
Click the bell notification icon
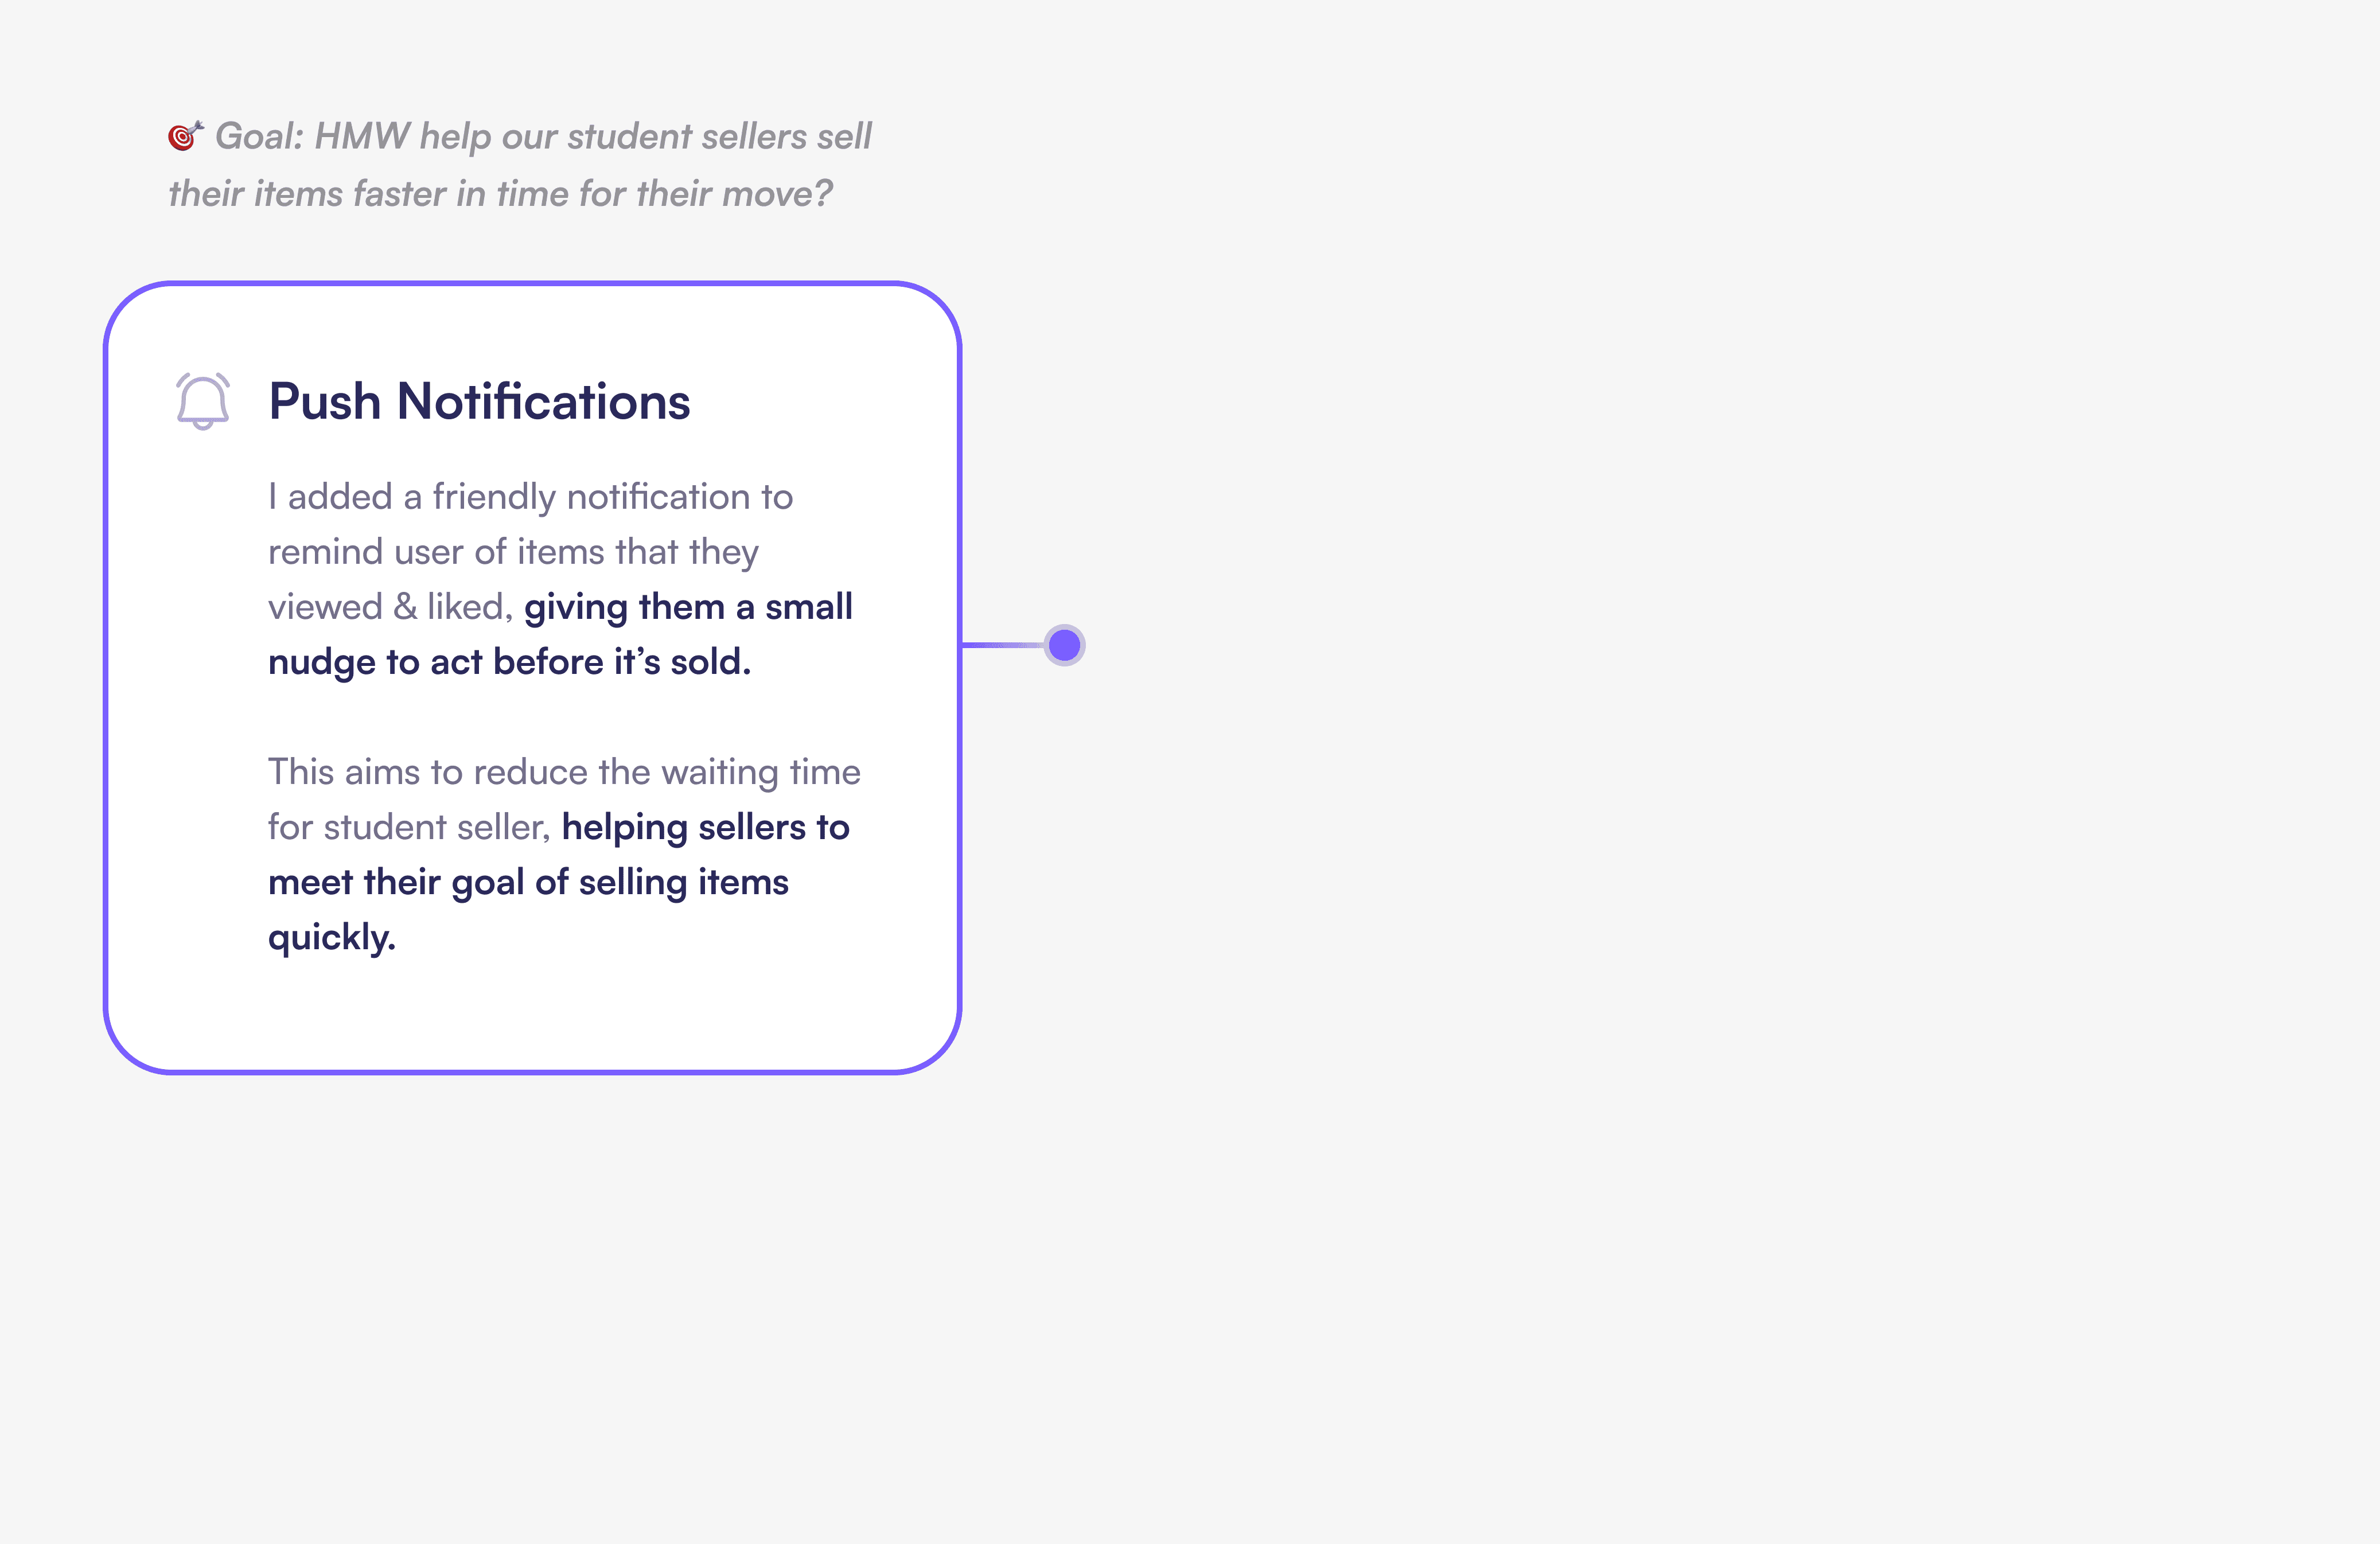click(x=203, y=401)
